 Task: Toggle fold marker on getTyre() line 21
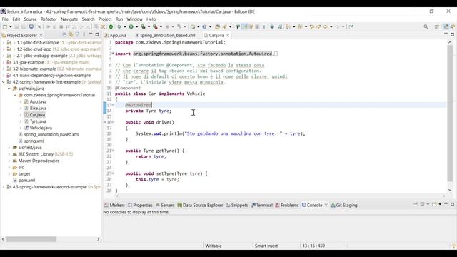pyautogui.click(x=113, y=151)
